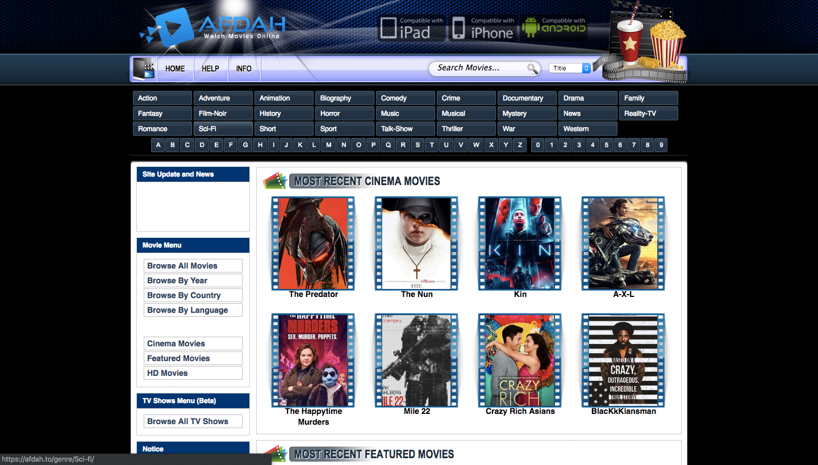Select the Reality-TV genre
Image resolution: width=818 pixels, height=465 pixels.
point(649,114)
